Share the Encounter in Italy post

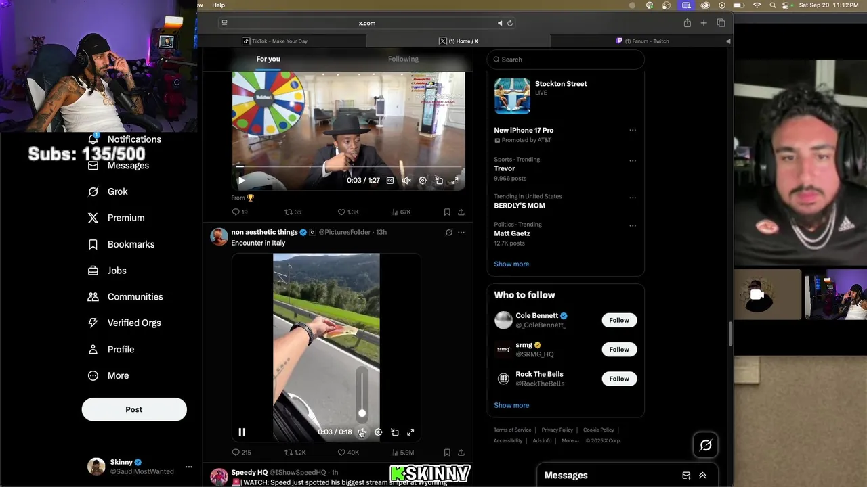461,452
